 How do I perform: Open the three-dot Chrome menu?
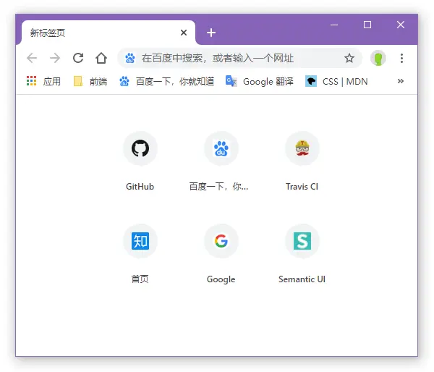(x=401, y=58)
